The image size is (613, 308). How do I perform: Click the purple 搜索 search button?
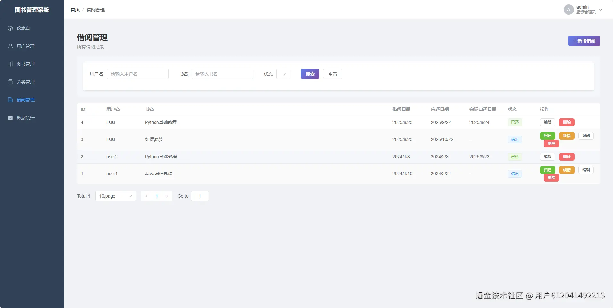point(310,74)
